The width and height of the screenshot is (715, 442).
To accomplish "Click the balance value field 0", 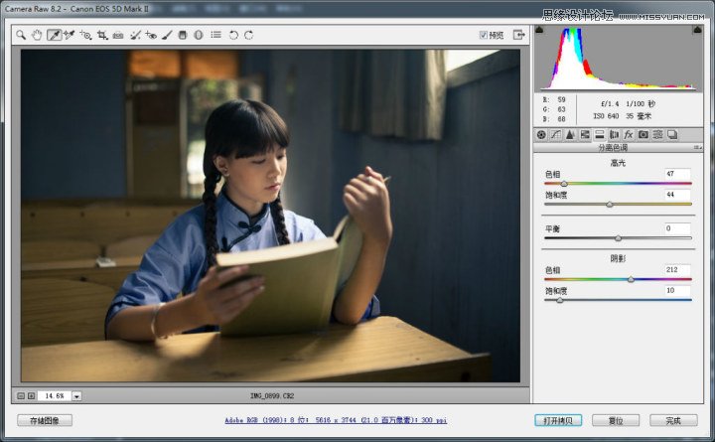I will click(x=677, y=228).
